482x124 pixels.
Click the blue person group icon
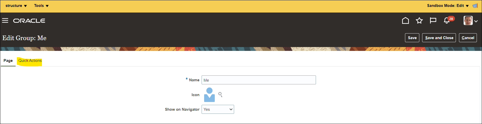point(209,95)
